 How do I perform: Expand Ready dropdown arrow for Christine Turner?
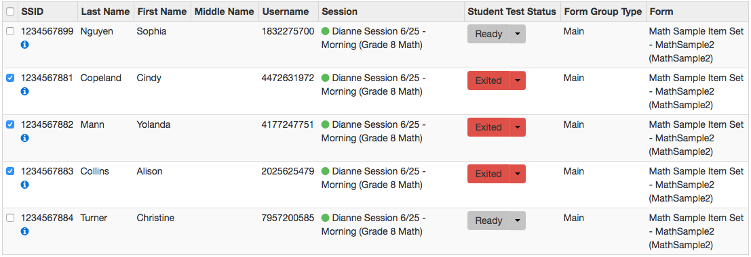(518, 220)
